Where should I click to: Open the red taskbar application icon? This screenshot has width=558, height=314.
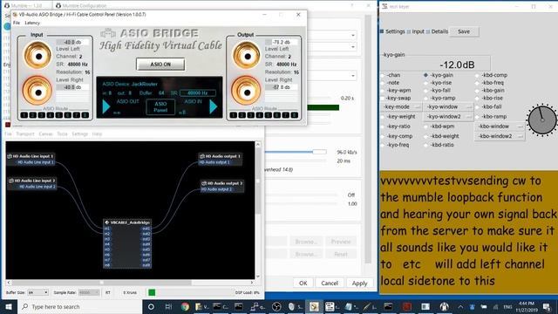[x=407, y=306]
